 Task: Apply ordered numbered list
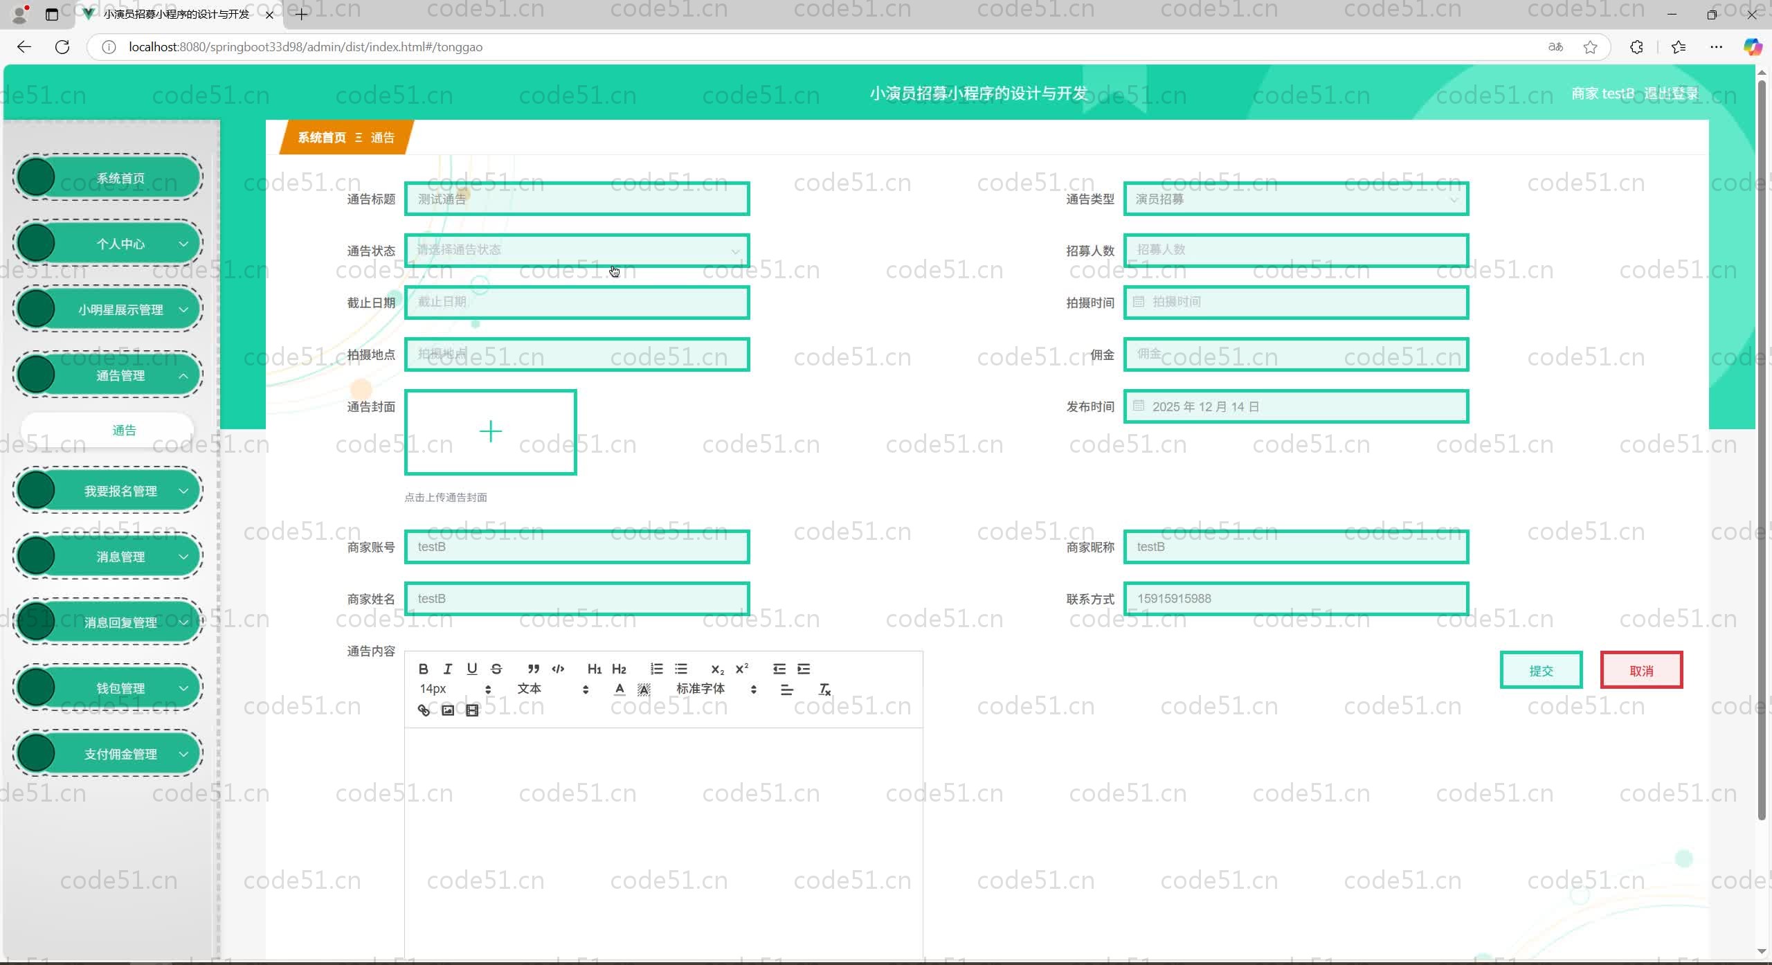[x=656, y=669]
